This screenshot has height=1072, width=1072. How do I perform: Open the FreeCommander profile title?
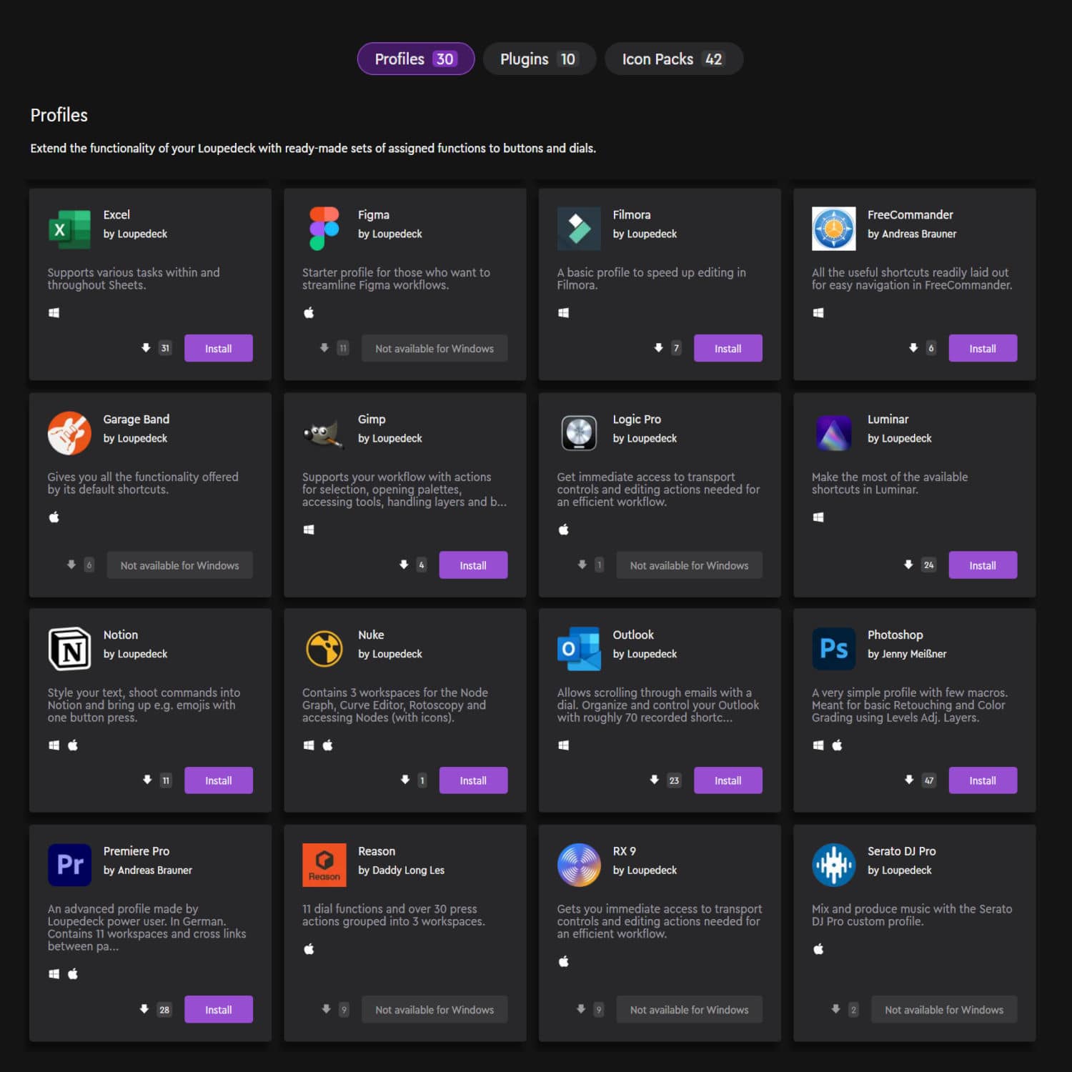(x=910, y=215)
